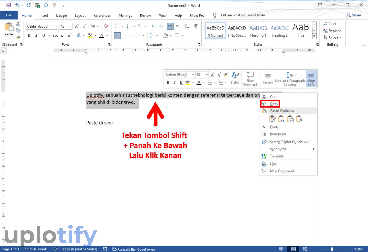This screenshot has width=368, height=252.
Task: Open the ribbon font size 12 dropdown
Action: 70,26
